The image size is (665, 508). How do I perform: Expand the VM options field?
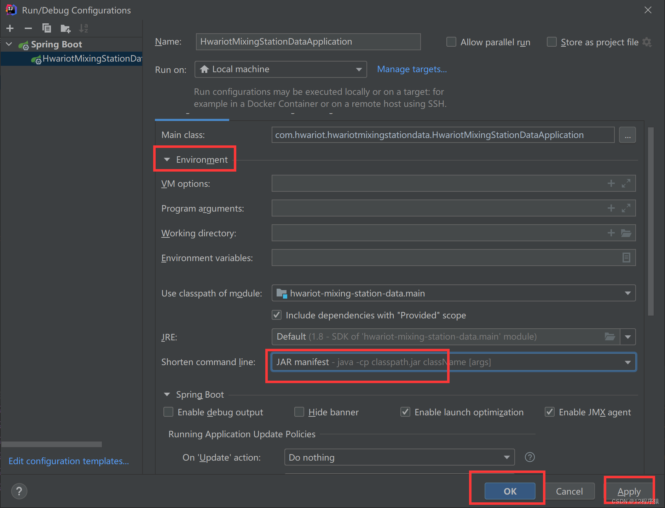click(x=626, y=183)
